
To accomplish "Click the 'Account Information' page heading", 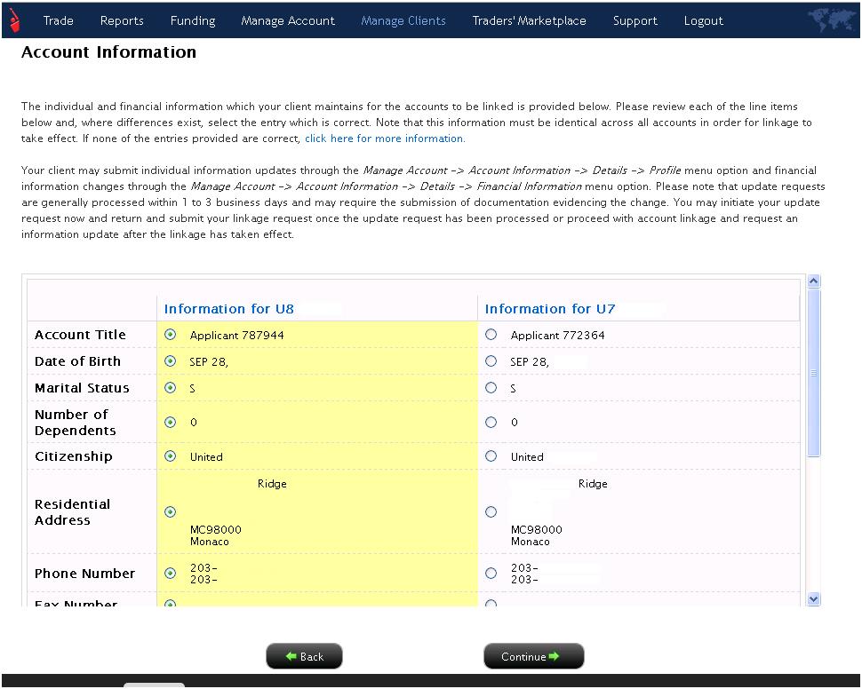I will [x=108, y=52].
